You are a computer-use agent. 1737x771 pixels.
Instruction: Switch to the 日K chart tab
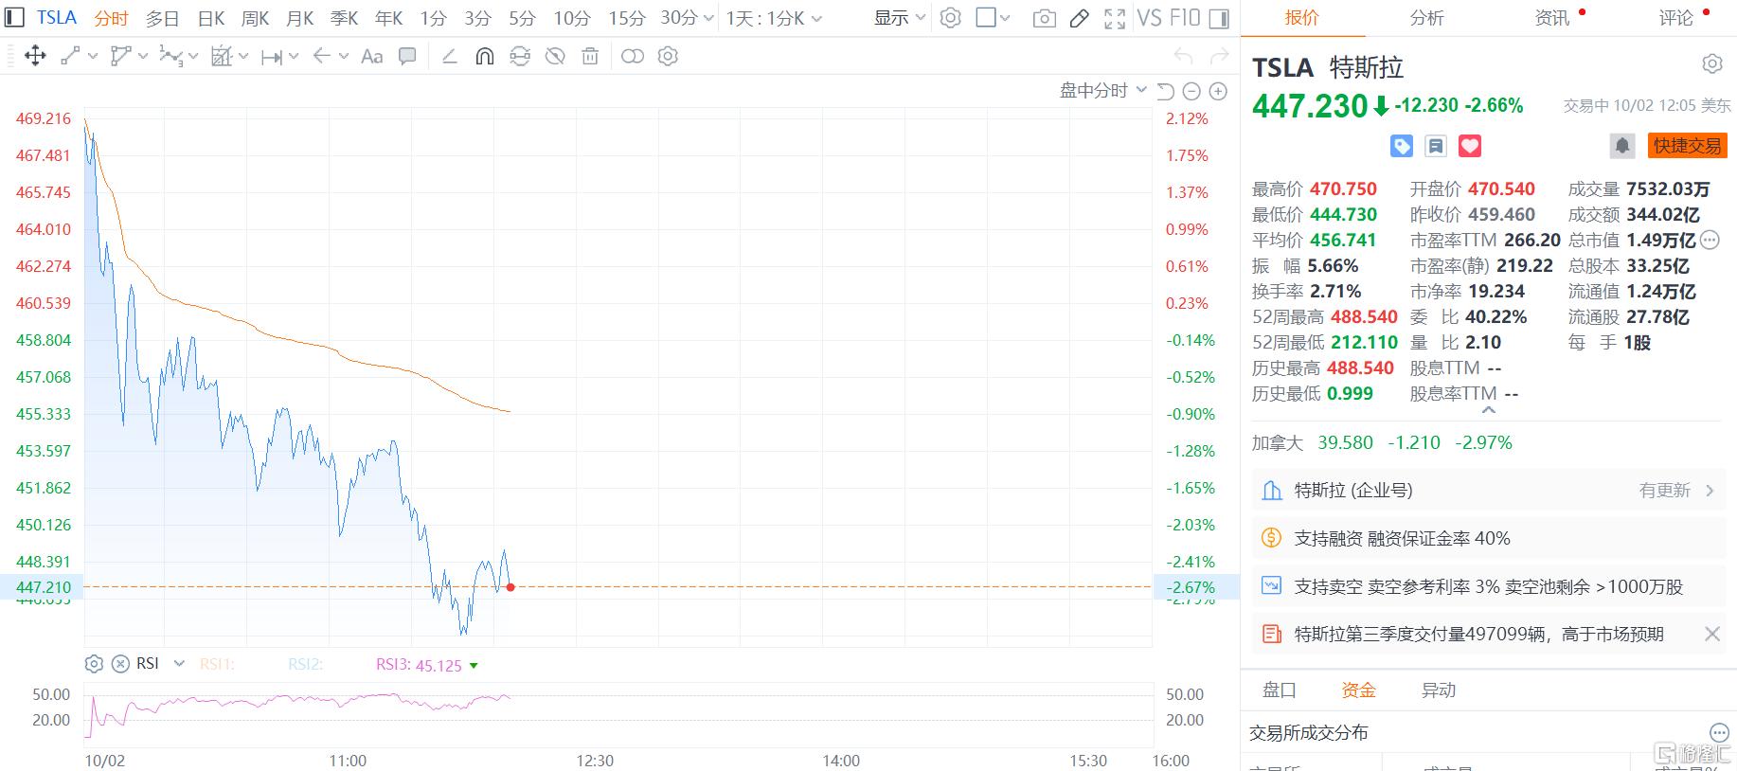pyautogui.click(x=211, y=18)
